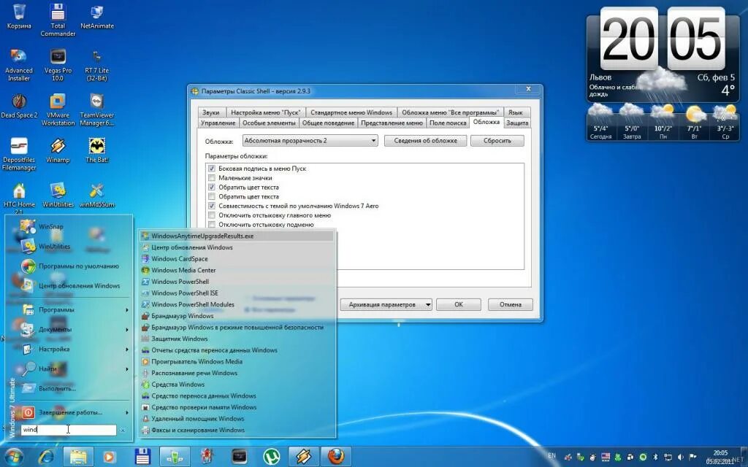Open the NetAnimate desktop shortcut

point(97,18)
